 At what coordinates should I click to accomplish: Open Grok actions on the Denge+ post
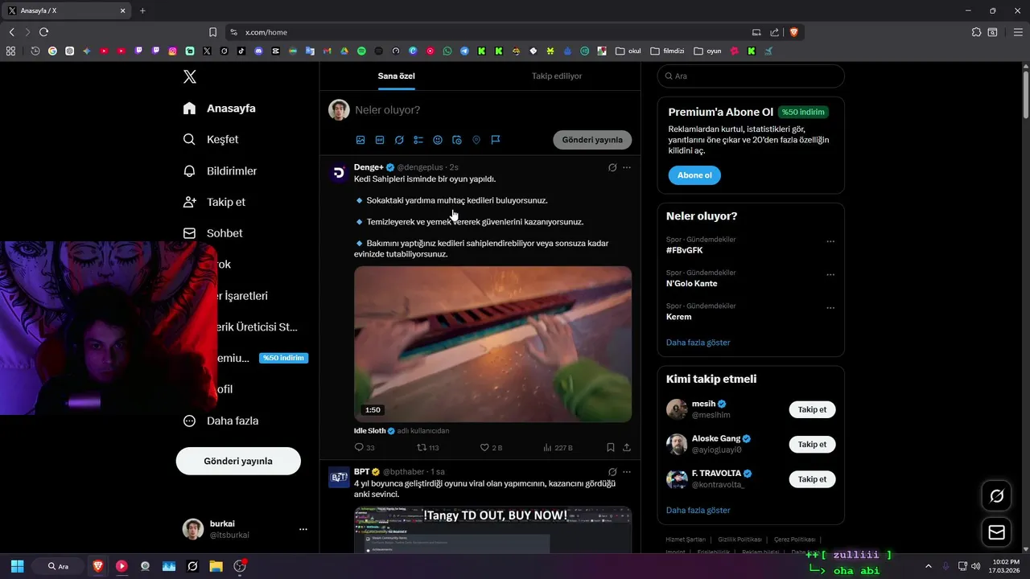pos(612,167)
